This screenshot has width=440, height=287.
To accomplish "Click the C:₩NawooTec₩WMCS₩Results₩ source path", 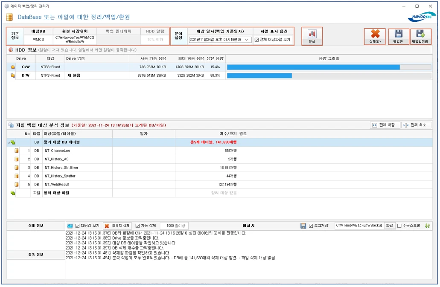I will pos(75,40).
